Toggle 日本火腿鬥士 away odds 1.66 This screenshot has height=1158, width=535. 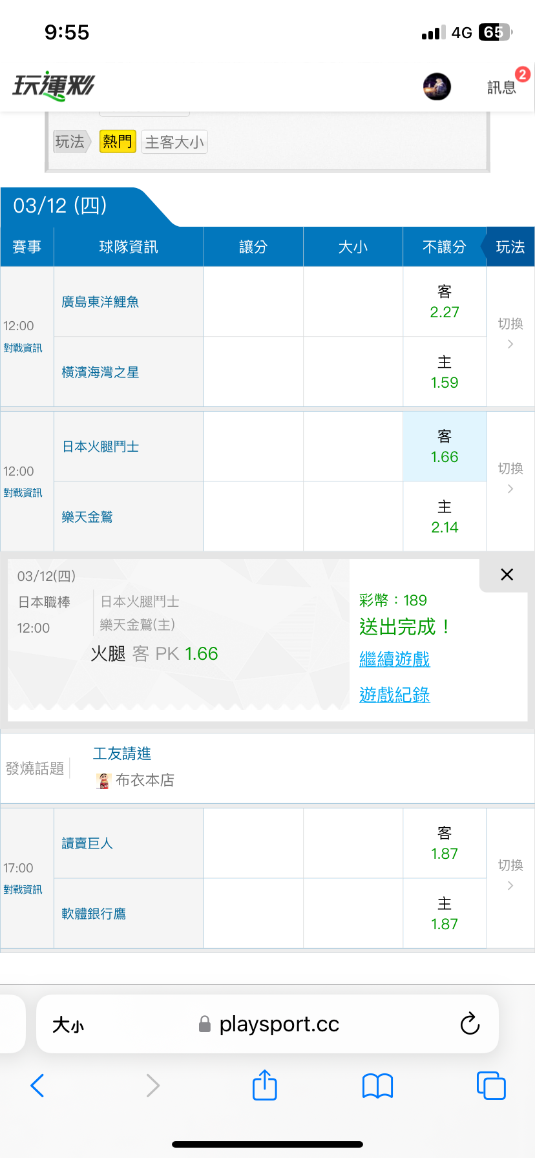[445, 447]
